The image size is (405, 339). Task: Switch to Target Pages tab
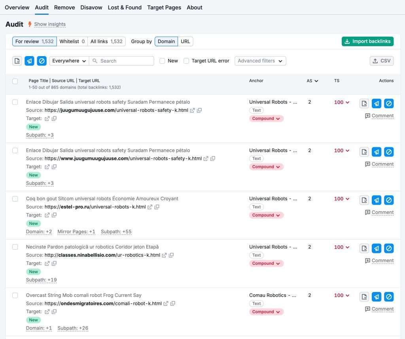(x=164, y=8)
